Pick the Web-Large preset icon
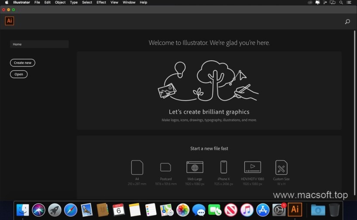Image resolution: width=357 pixels, height=220 pixels. click(x=195, y=167)
